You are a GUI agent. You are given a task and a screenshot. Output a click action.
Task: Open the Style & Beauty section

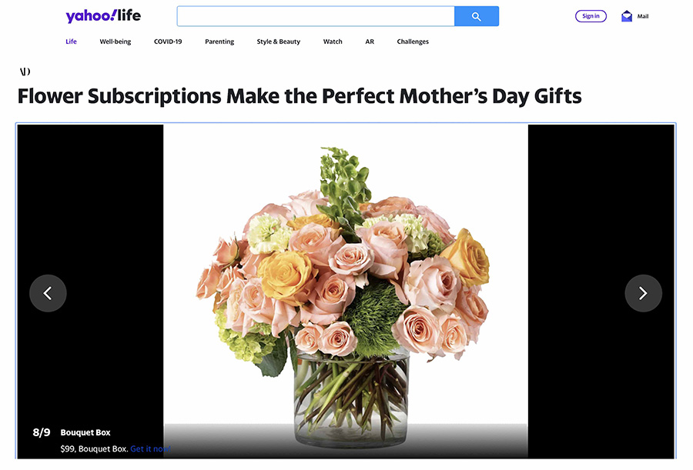[x=279, y=42]
